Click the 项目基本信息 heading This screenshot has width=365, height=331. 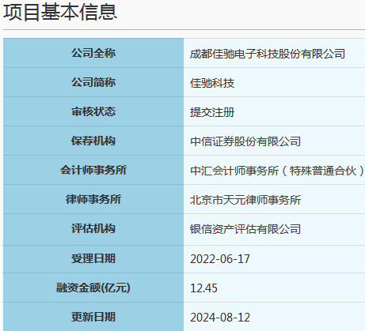pos(60,12)
